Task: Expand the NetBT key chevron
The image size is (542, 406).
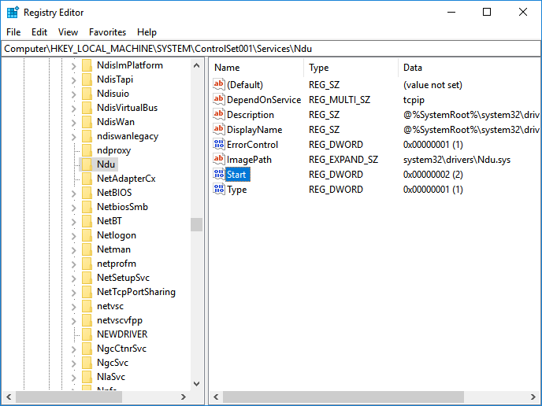Action: coord(73,221)
